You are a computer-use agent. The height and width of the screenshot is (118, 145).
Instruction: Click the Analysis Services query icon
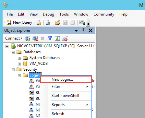48,22
